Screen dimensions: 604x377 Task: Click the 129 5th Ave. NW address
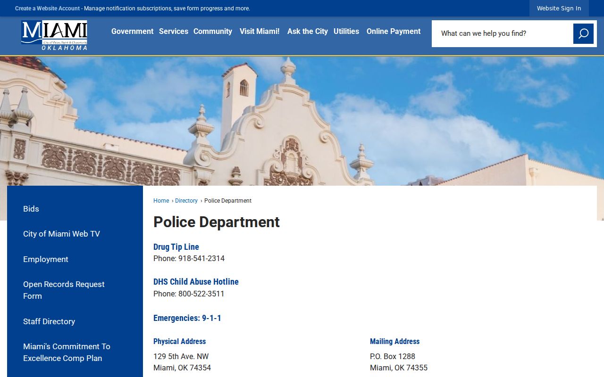point(181,357)
